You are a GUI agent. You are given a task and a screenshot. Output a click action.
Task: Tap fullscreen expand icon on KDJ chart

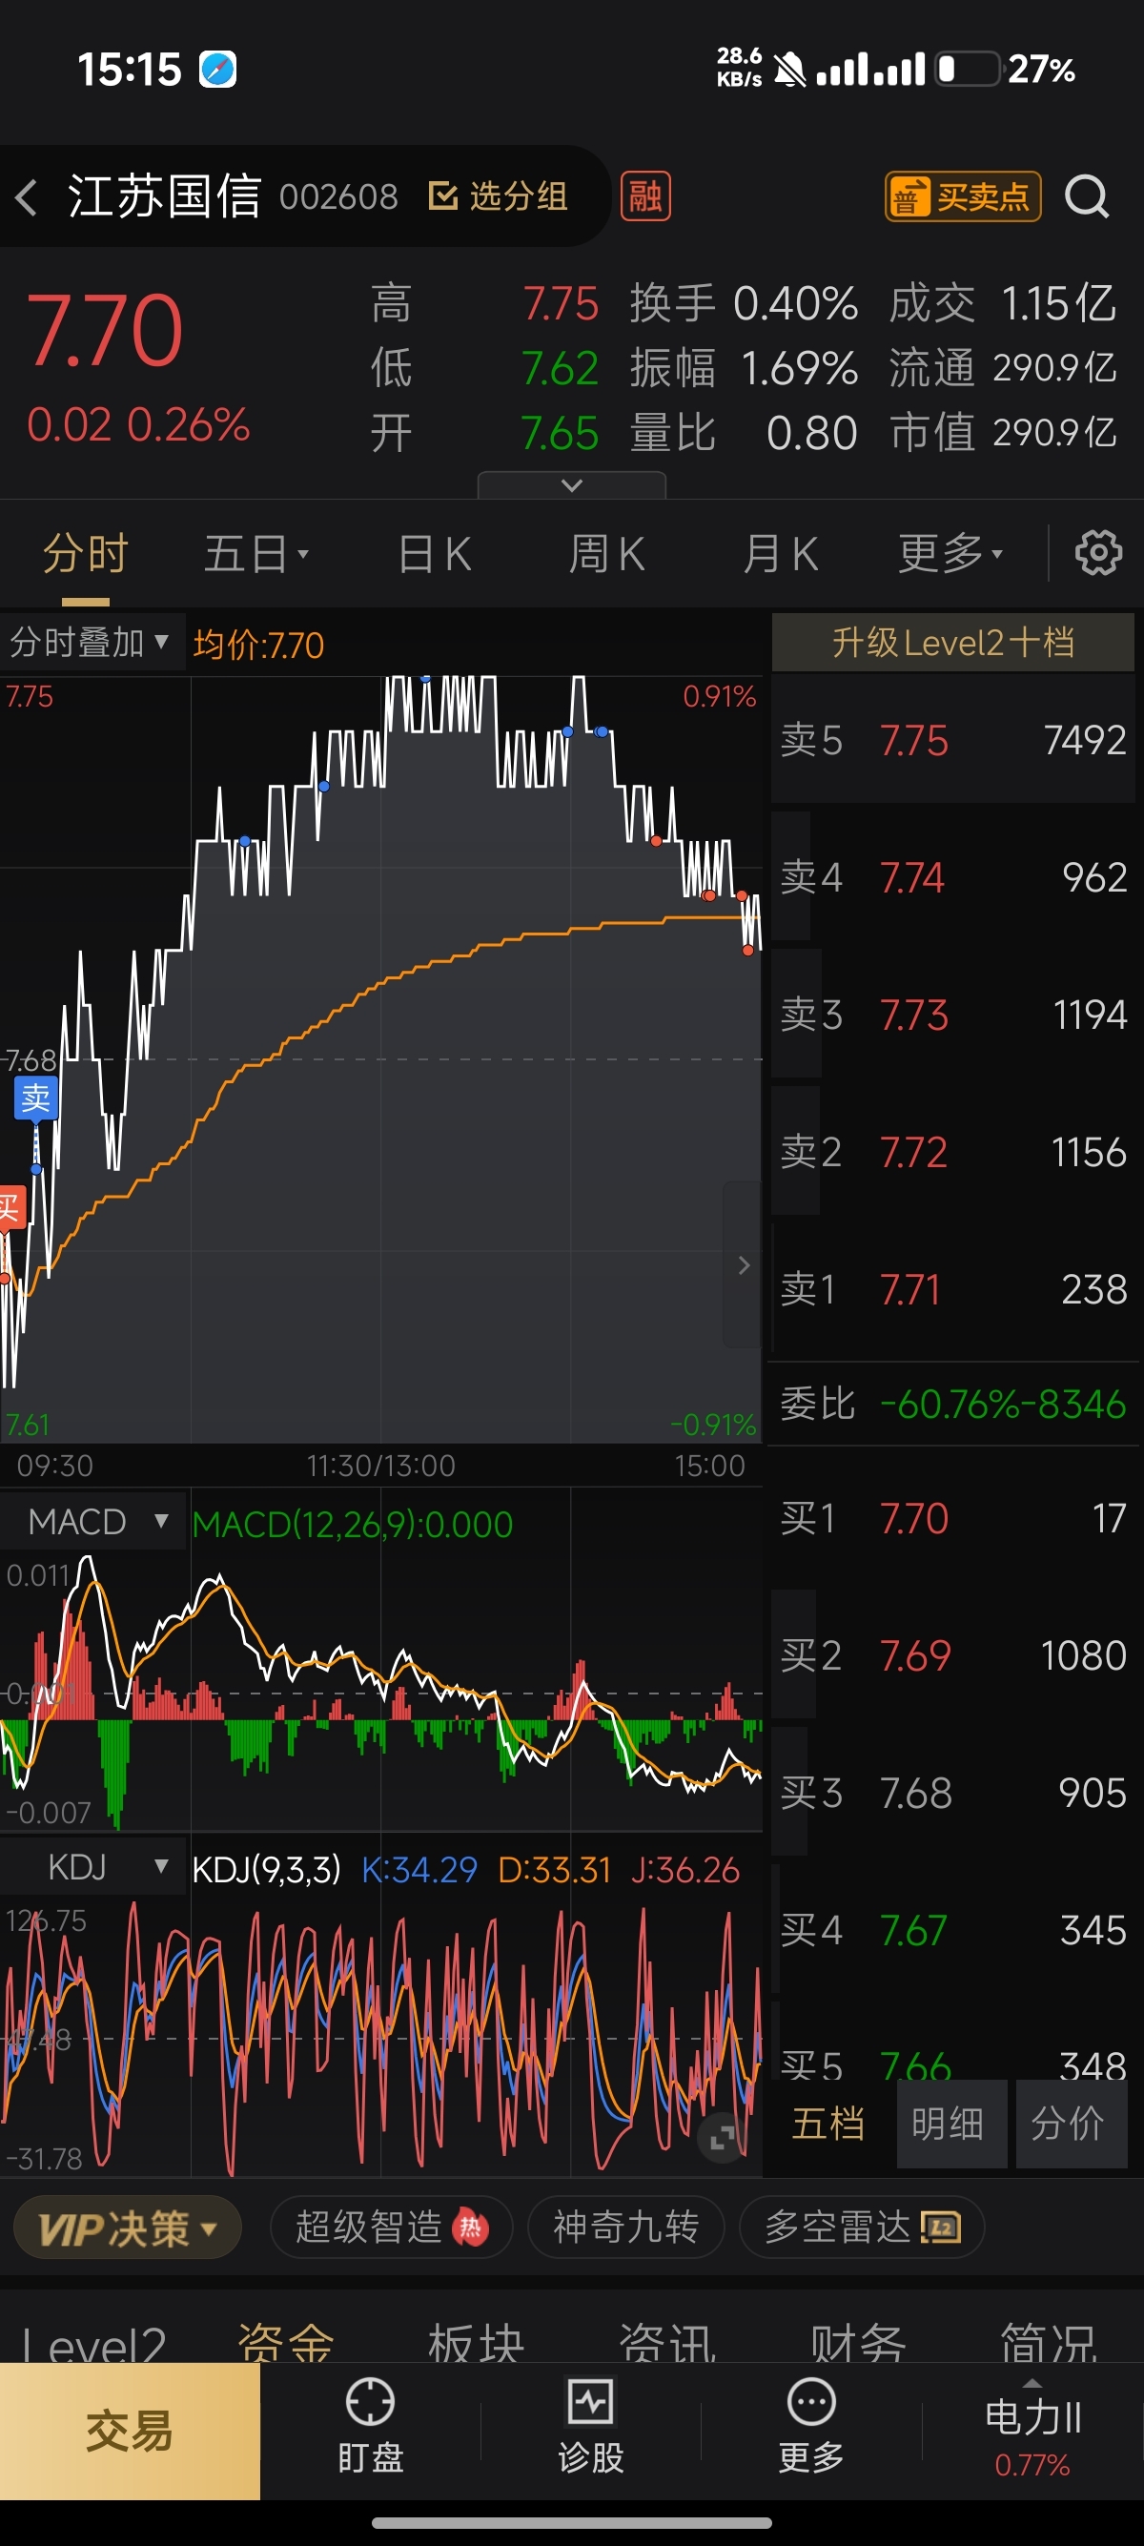coord(723,2137)
